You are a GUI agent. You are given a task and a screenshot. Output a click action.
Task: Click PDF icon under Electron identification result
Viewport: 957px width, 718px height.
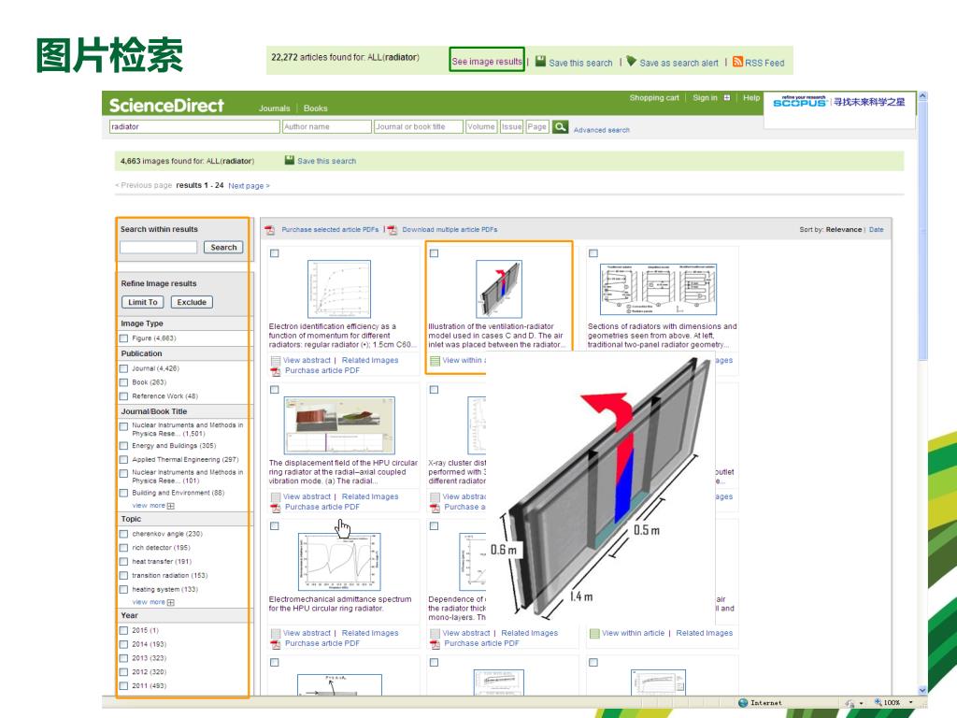click(x=276, y=371)
